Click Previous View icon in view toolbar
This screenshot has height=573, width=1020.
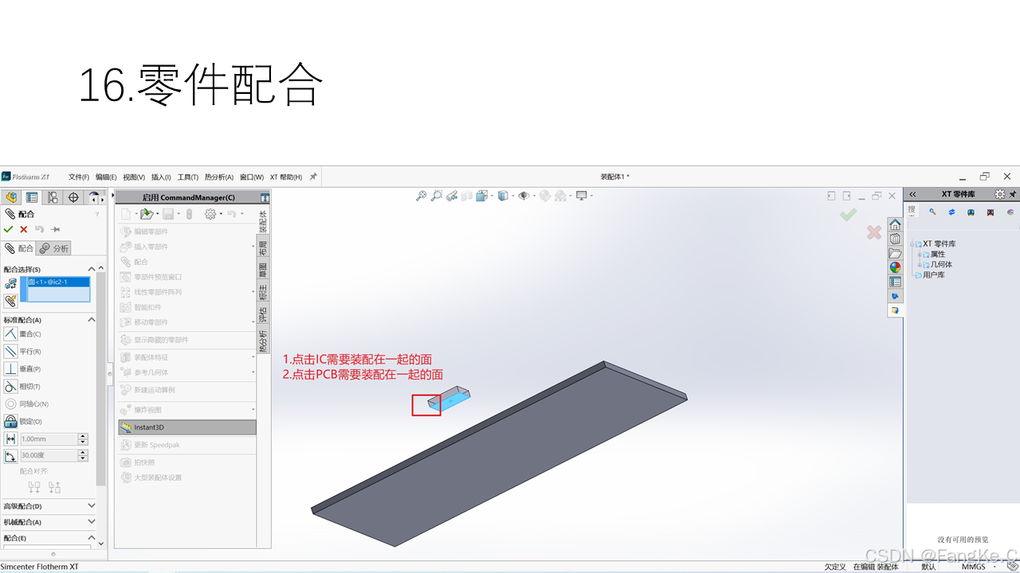pos(452,196)
